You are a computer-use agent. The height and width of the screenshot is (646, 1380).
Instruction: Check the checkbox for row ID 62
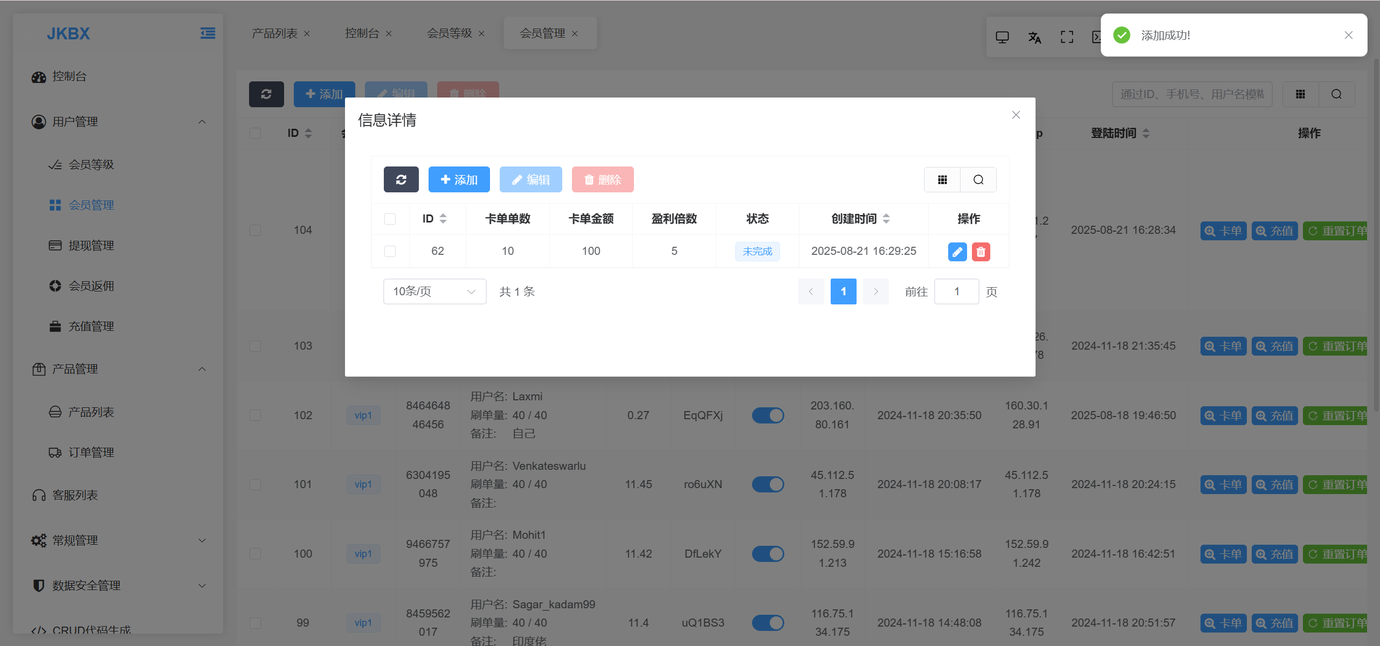(x=390, y=251)
